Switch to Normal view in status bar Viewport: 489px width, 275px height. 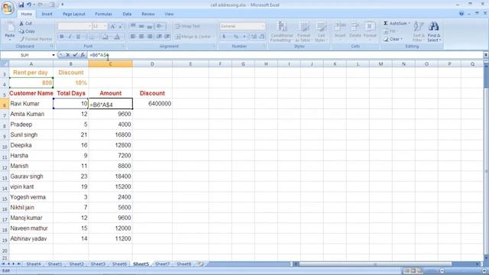point(406,270)
